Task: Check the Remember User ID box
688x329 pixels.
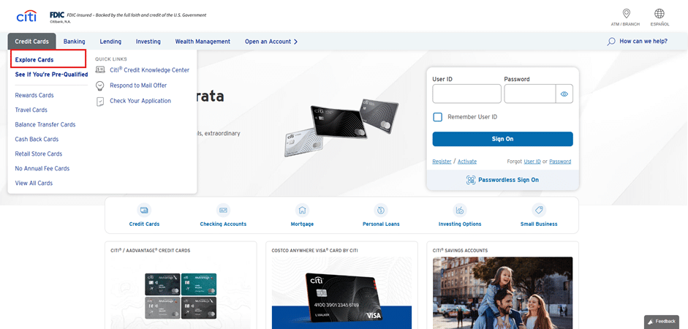Action: pos(437,117)
